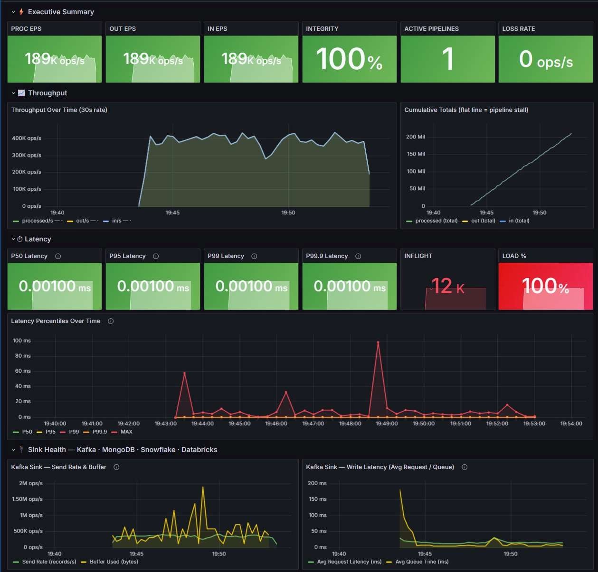Open ACTIVE PIPELINES panel title menu
598x572 pixels.
pyautogui.click(x=431, y=29)
